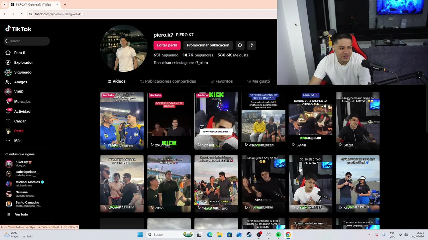Click the TikTok logo in the sidebar
This screenshot has width=428, height=240.
coord(18,29)
